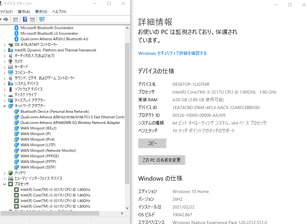Select WAN Miniport (IPv6) entry

(38, 139)
